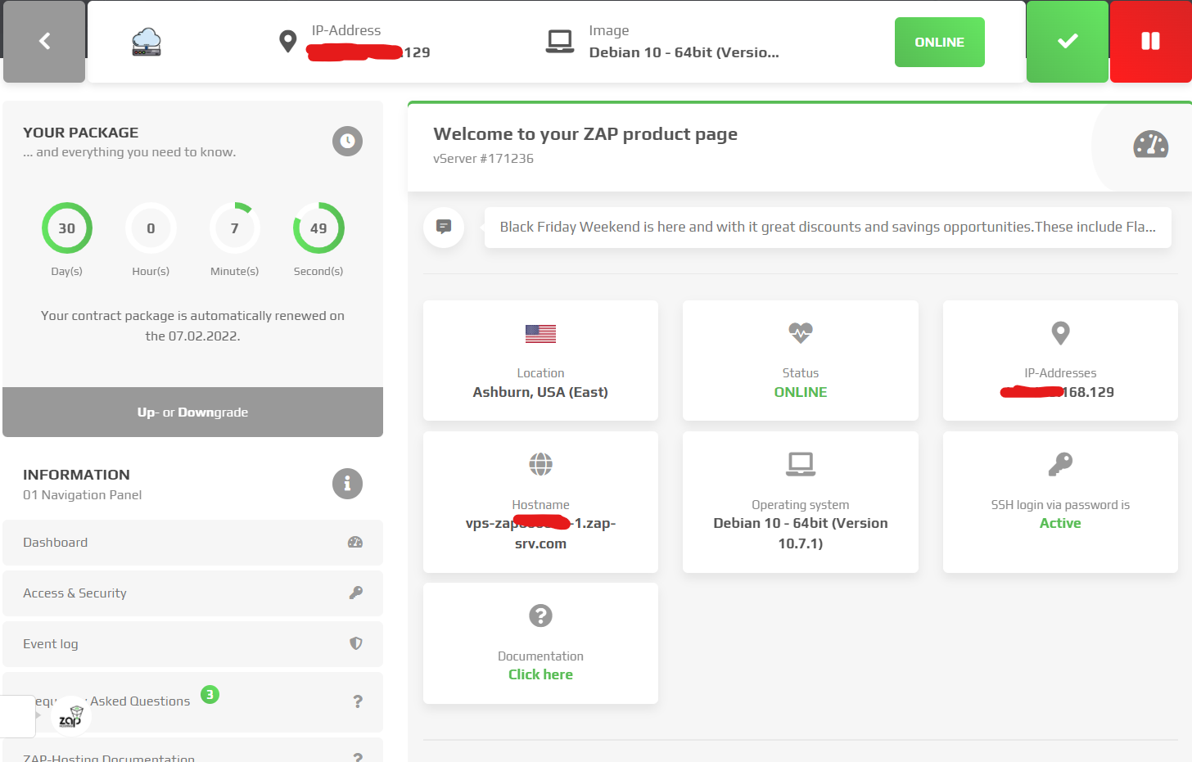The width and height of the screenshot is (1192, 762).
Task: Click the hostname text in Hostname card
Action: pos(540,533)
